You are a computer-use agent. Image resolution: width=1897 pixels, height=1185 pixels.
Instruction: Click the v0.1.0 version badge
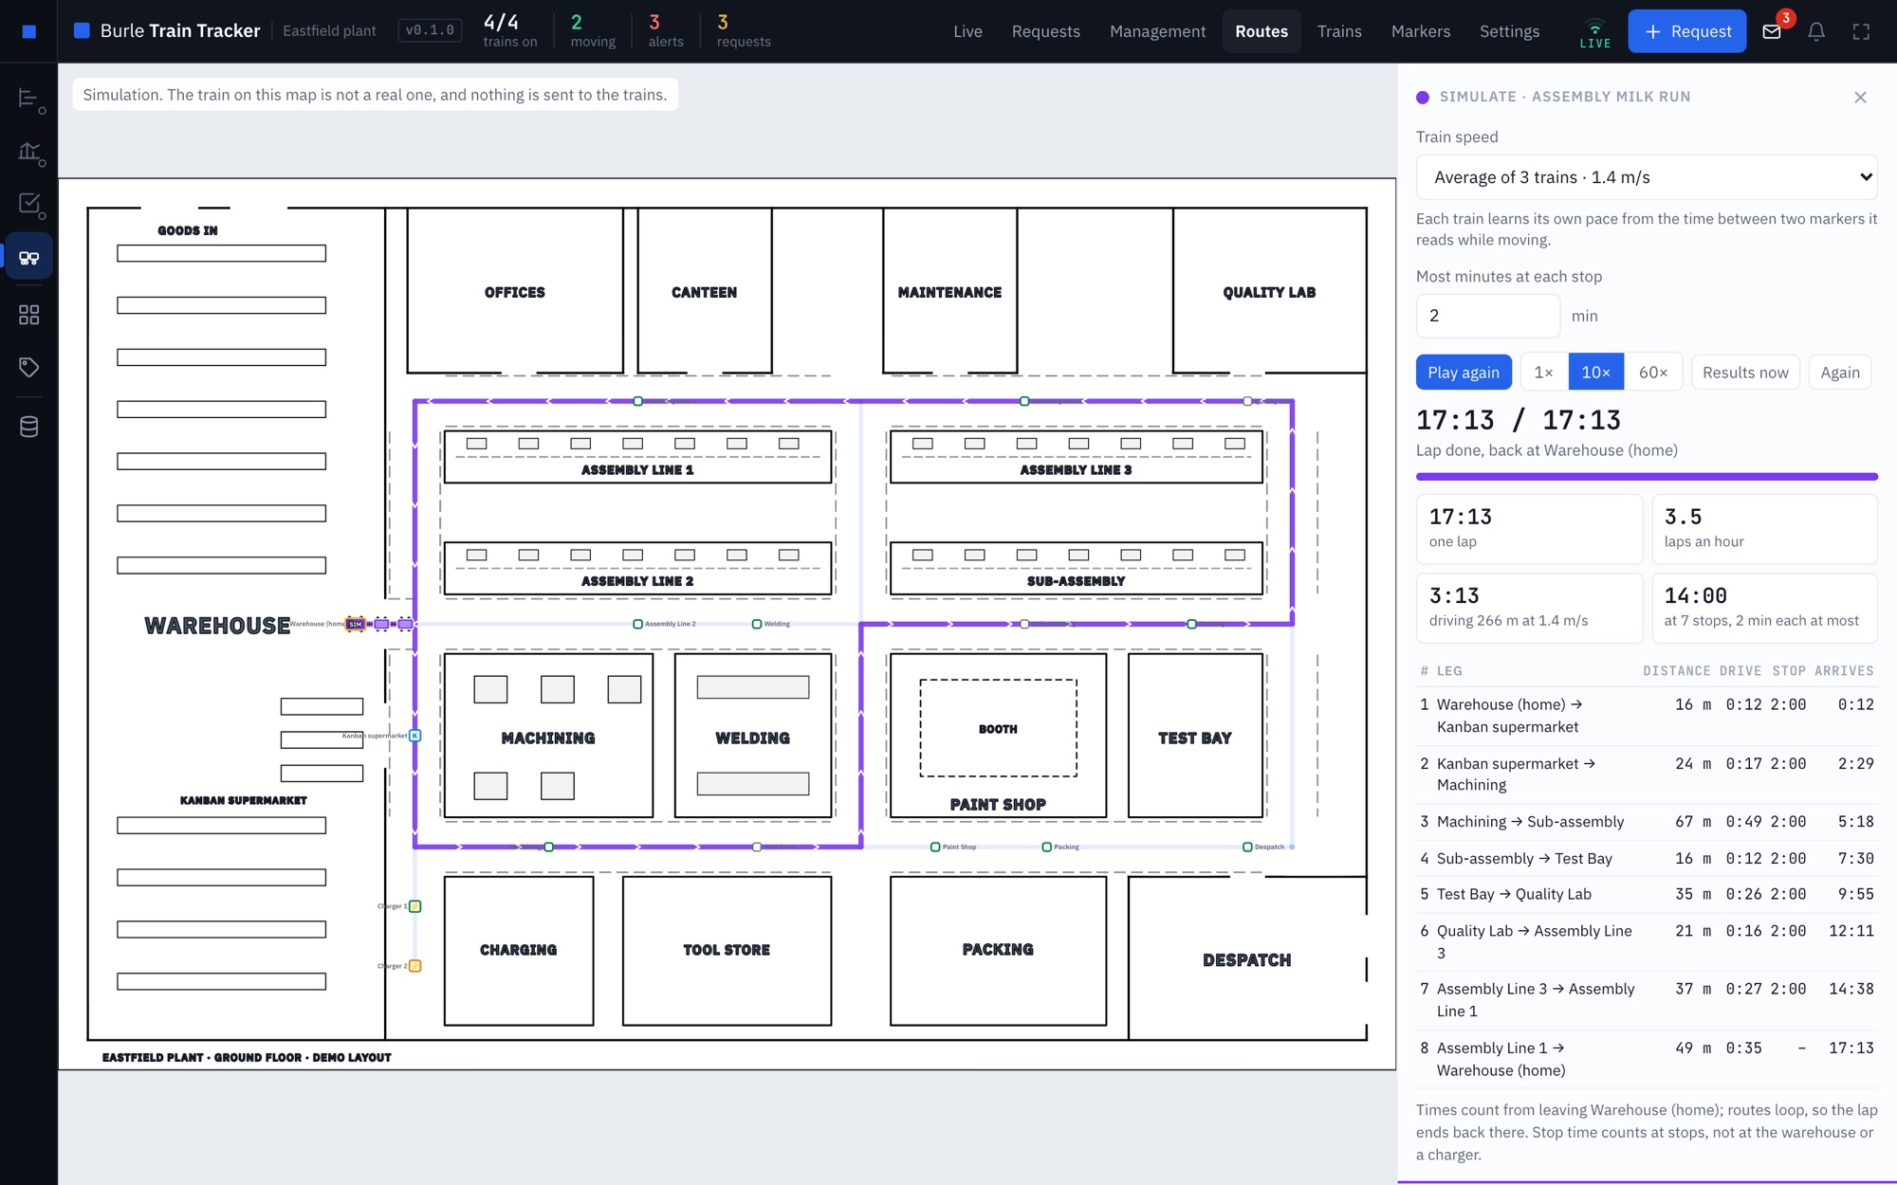click(430, 30)
